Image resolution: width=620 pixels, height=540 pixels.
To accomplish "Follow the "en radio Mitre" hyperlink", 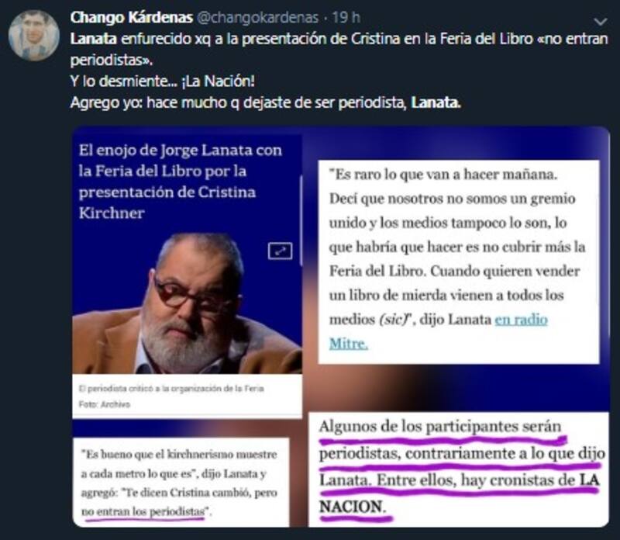I will tap(438, 331).
